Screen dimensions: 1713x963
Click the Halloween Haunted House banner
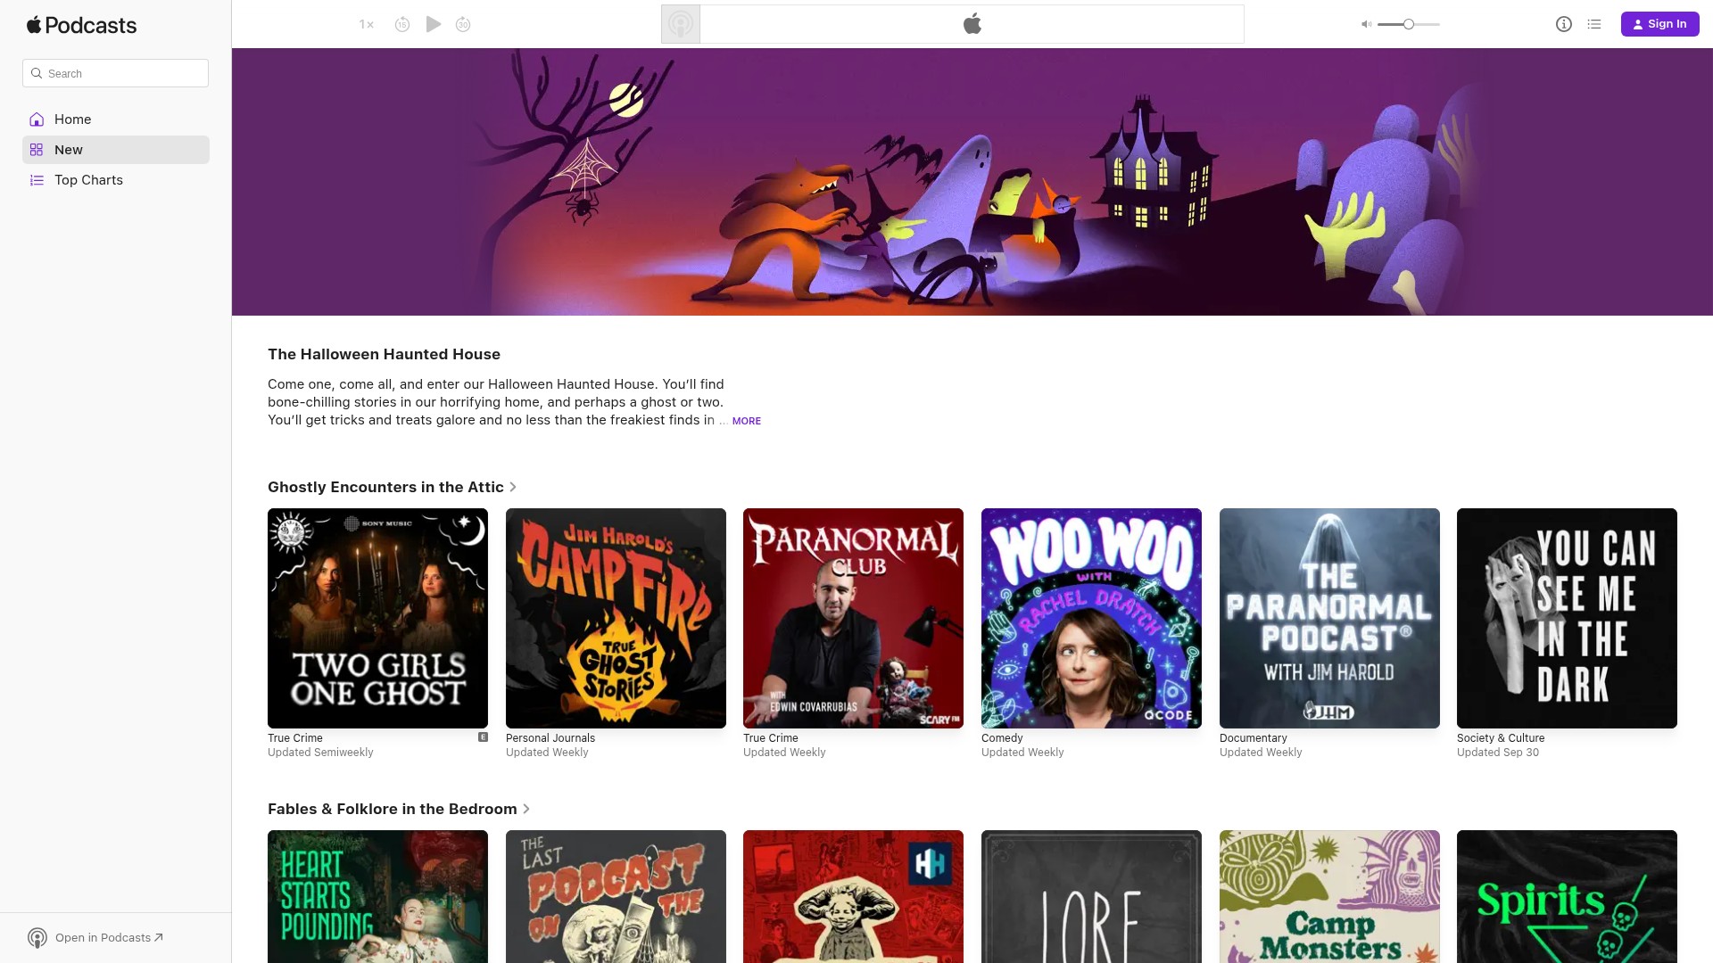[x=972, y=182]
